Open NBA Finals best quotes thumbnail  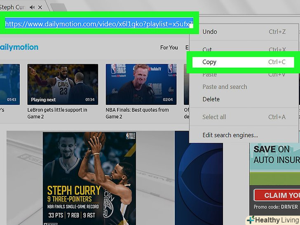(x=141, y=84)
